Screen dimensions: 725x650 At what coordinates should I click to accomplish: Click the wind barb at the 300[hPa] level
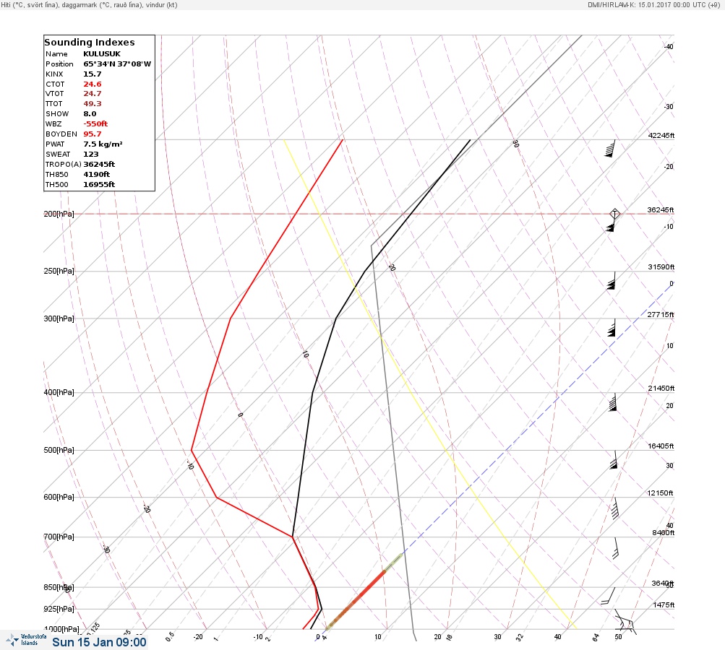point(612,328)
